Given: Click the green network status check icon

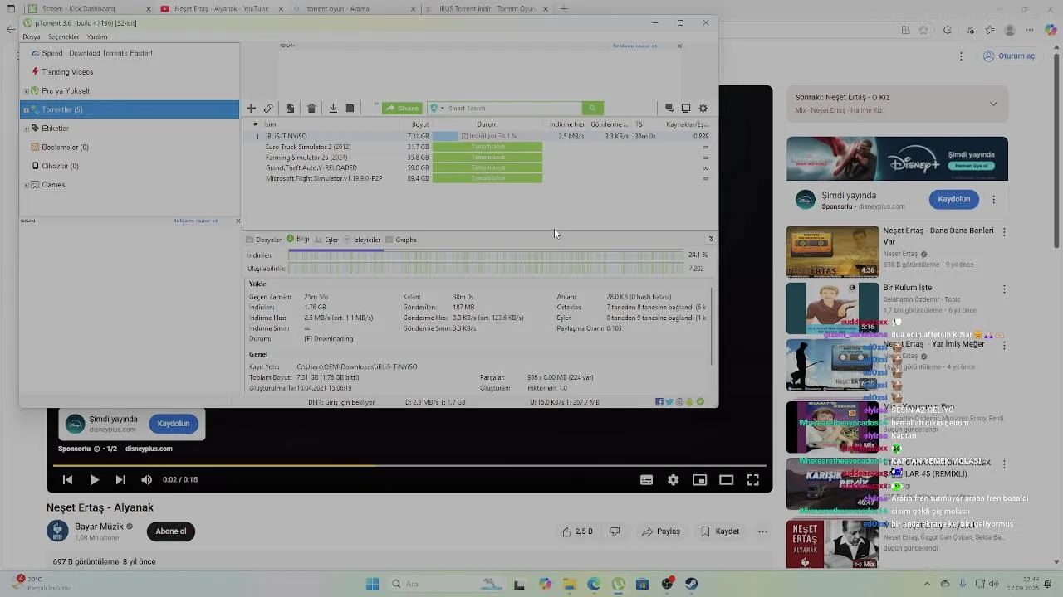Looking at the screenshot, I should point(700,402).
